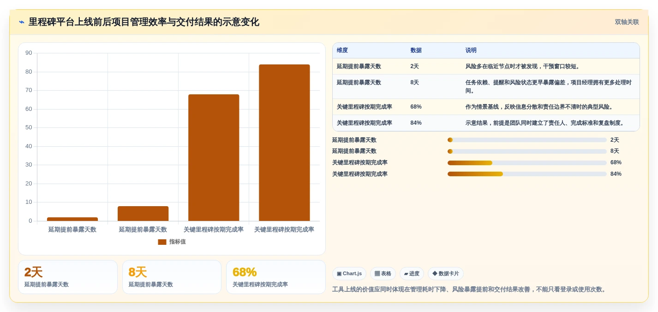Click the 90 y-axis tick label
This screenshot has height=312, width=658.
[29, 53]
